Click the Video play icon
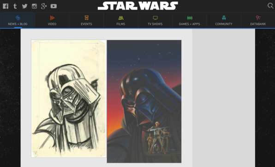 pyautogui.click(x=52, y=18)
